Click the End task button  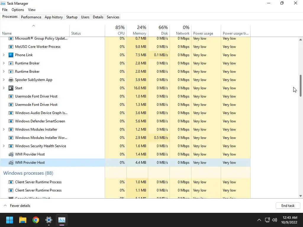point(288,206)
